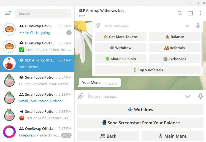206x142 pixels.
Task: Open Small Love Potio... bot chat at 5:54 PM
Action: coord(37,81)
